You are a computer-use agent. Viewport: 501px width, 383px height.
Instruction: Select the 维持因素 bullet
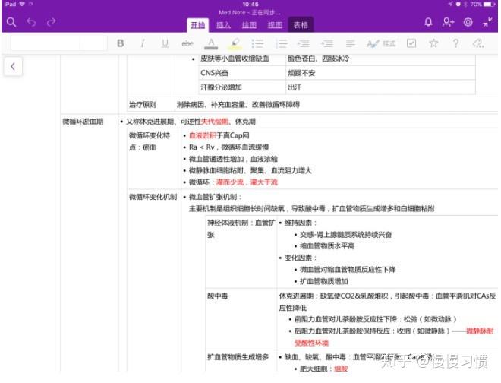(x=301, y=223)
